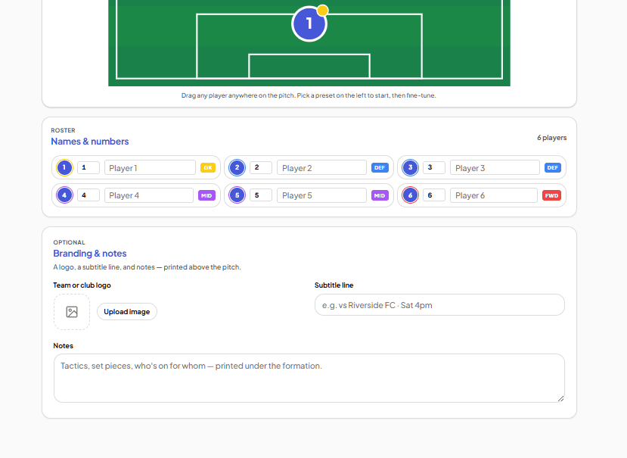Viewport: 627px width, 458px height.
Task: Click Player 5 roster badge circle
Action: pos(237,195)
